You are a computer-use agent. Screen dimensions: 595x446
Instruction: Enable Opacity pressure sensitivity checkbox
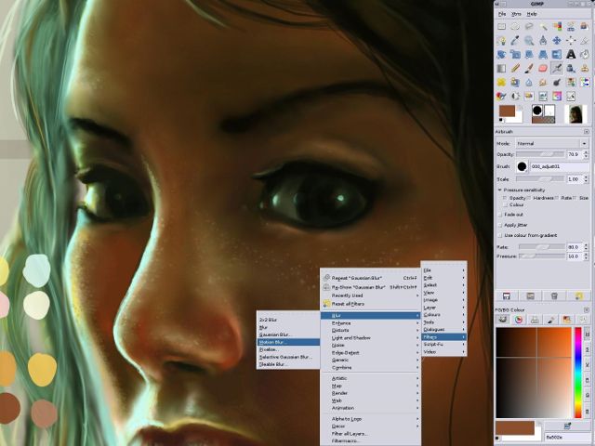505,198
